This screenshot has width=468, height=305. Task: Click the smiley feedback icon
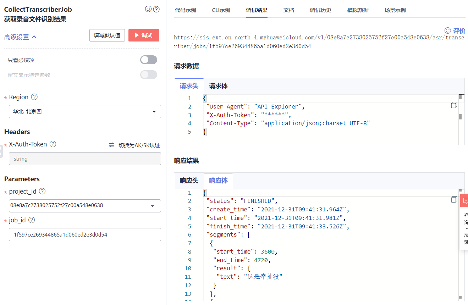148,9
